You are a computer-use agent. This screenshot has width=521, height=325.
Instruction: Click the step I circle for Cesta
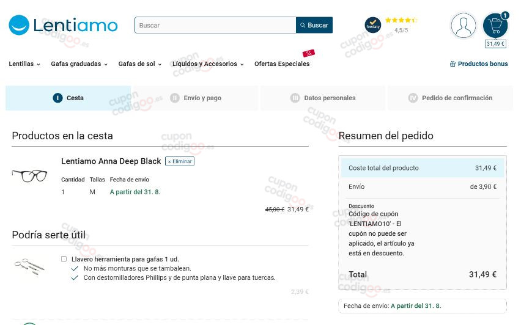pyautogui.click(x=57, y=98)
